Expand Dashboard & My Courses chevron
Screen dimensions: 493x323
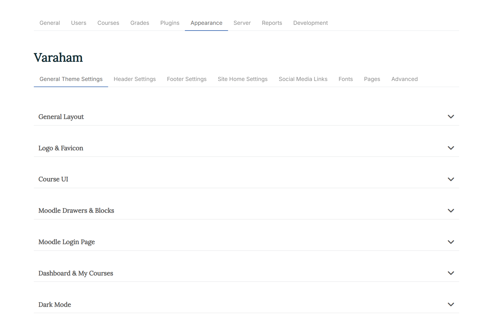[x=450, y=273]
